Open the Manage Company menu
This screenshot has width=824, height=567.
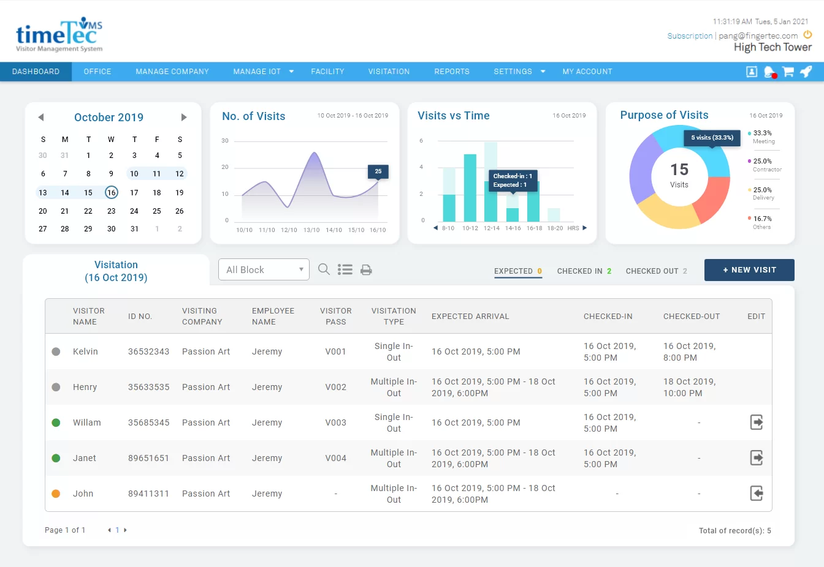[x=172, y=72]
